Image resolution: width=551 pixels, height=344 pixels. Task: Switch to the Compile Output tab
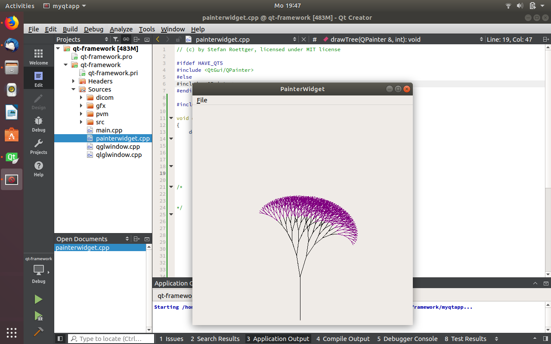tap(343, 339)
